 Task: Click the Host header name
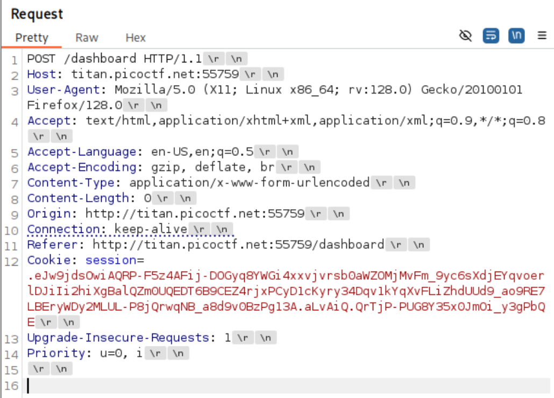[x=41, y=74]
